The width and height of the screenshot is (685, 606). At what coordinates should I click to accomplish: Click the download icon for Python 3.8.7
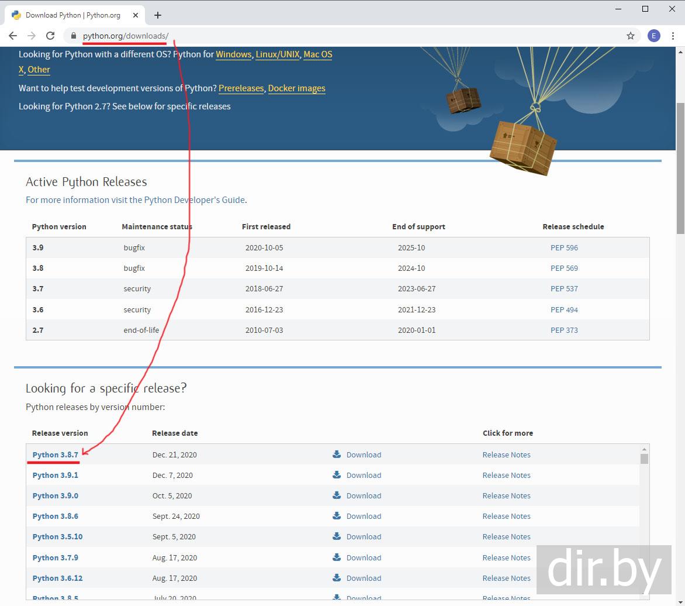pos(337,455)
